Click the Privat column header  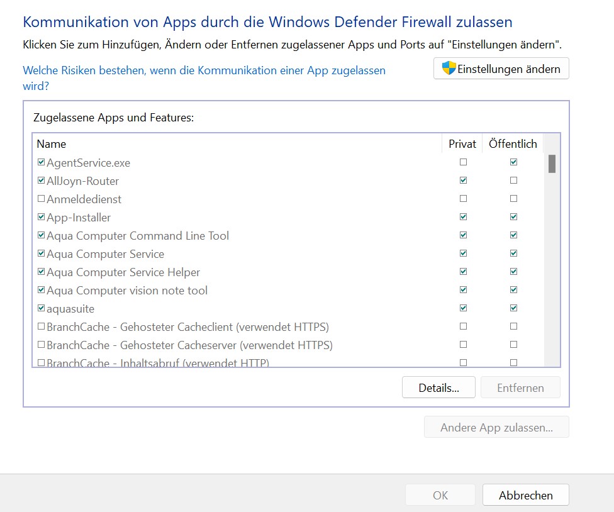pyautogui.click(x=462, y=144)
